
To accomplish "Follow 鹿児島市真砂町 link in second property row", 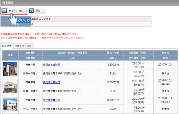I will pyautogui.click(x=51, y=83).
